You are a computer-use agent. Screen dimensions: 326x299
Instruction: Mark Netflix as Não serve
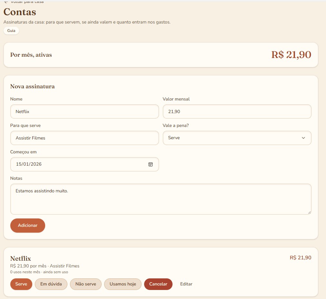coord(86,284)
